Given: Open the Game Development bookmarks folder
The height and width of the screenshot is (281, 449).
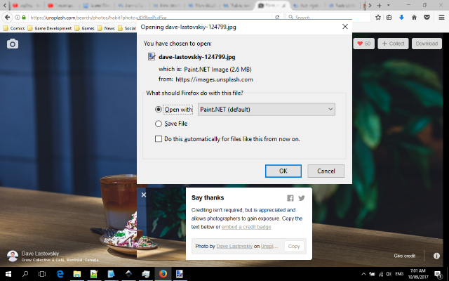Looking at the screenshot, I should [50, 28].
